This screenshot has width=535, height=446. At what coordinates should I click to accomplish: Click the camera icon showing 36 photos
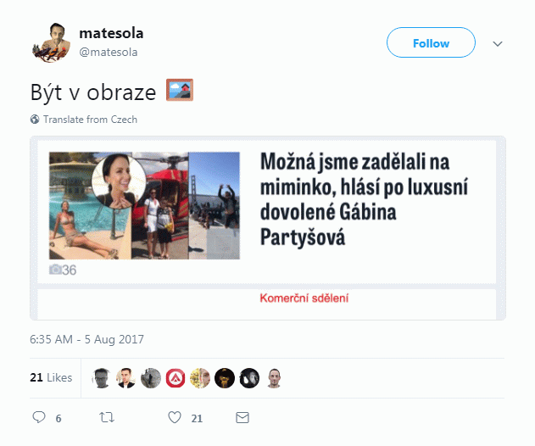pyautogui.click(x=55, y=270)
